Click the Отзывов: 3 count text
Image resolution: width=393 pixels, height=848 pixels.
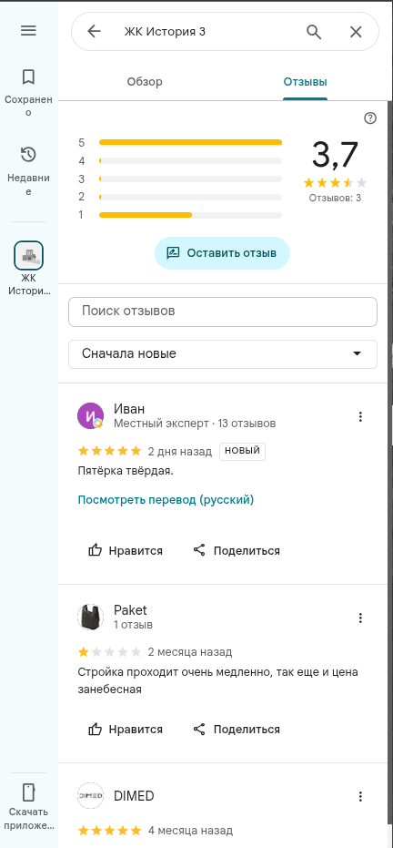tap(336, 198)
